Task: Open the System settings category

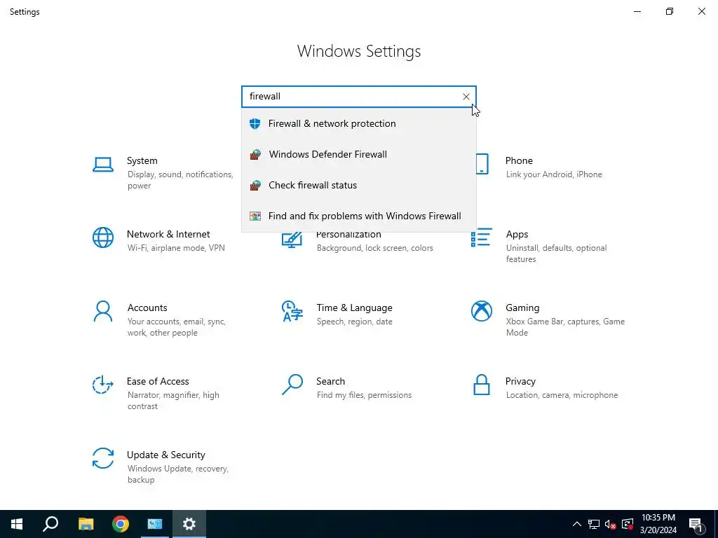Action: click(164, 172)
